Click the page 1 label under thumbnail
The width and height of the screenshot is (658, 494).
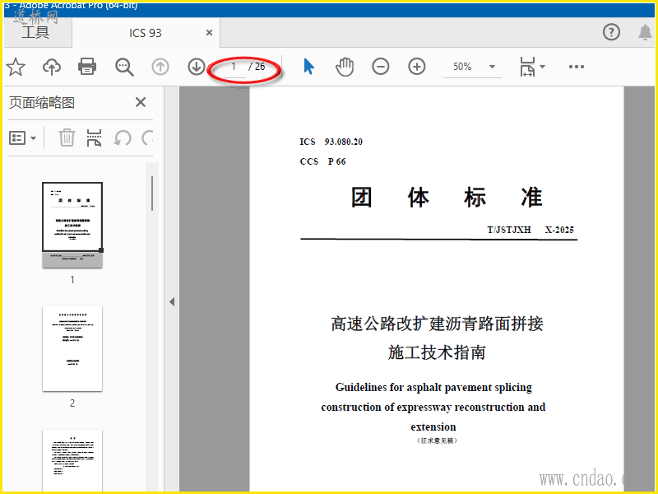[72, 279]
